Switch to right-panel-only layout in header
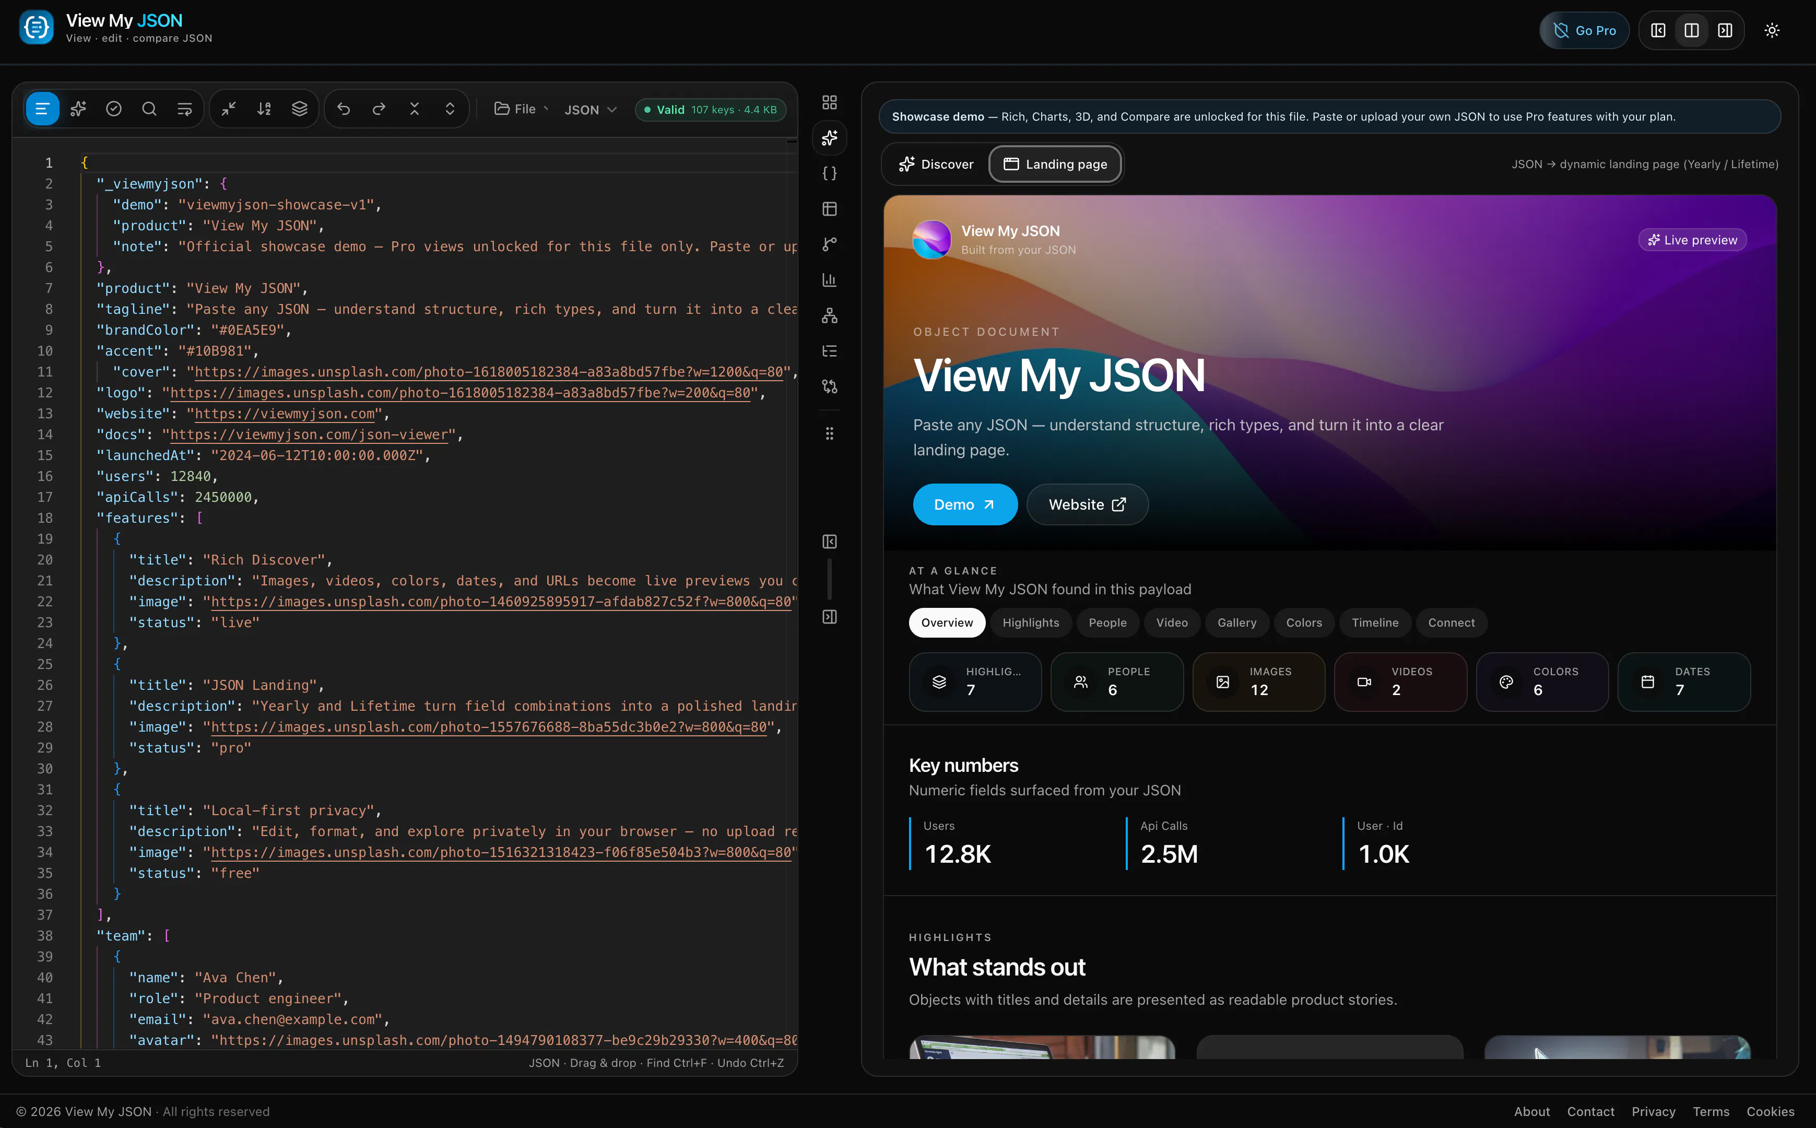Image resolution: width=1816 pixels, height=1128 pixels. pyautogui.click(x=1725, y=31)
